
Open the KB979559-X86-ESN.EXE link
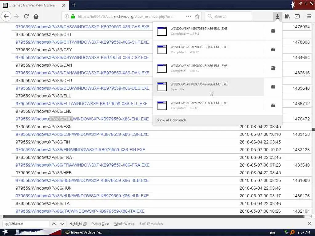[x=82, y=134]
